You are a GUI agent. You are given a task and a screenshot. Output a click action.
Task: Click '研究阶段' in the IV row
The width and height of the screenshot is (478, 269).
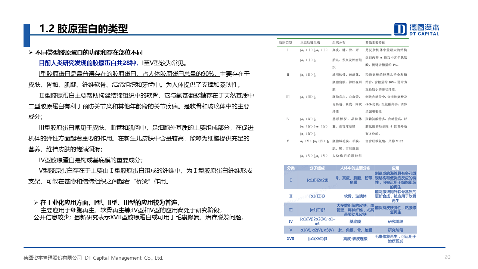point(395,221)
